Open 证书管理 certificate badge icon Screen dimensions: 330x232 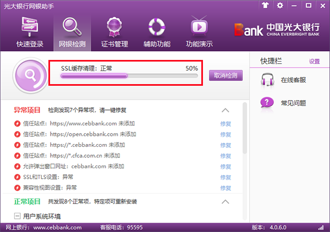click(114, 27)
